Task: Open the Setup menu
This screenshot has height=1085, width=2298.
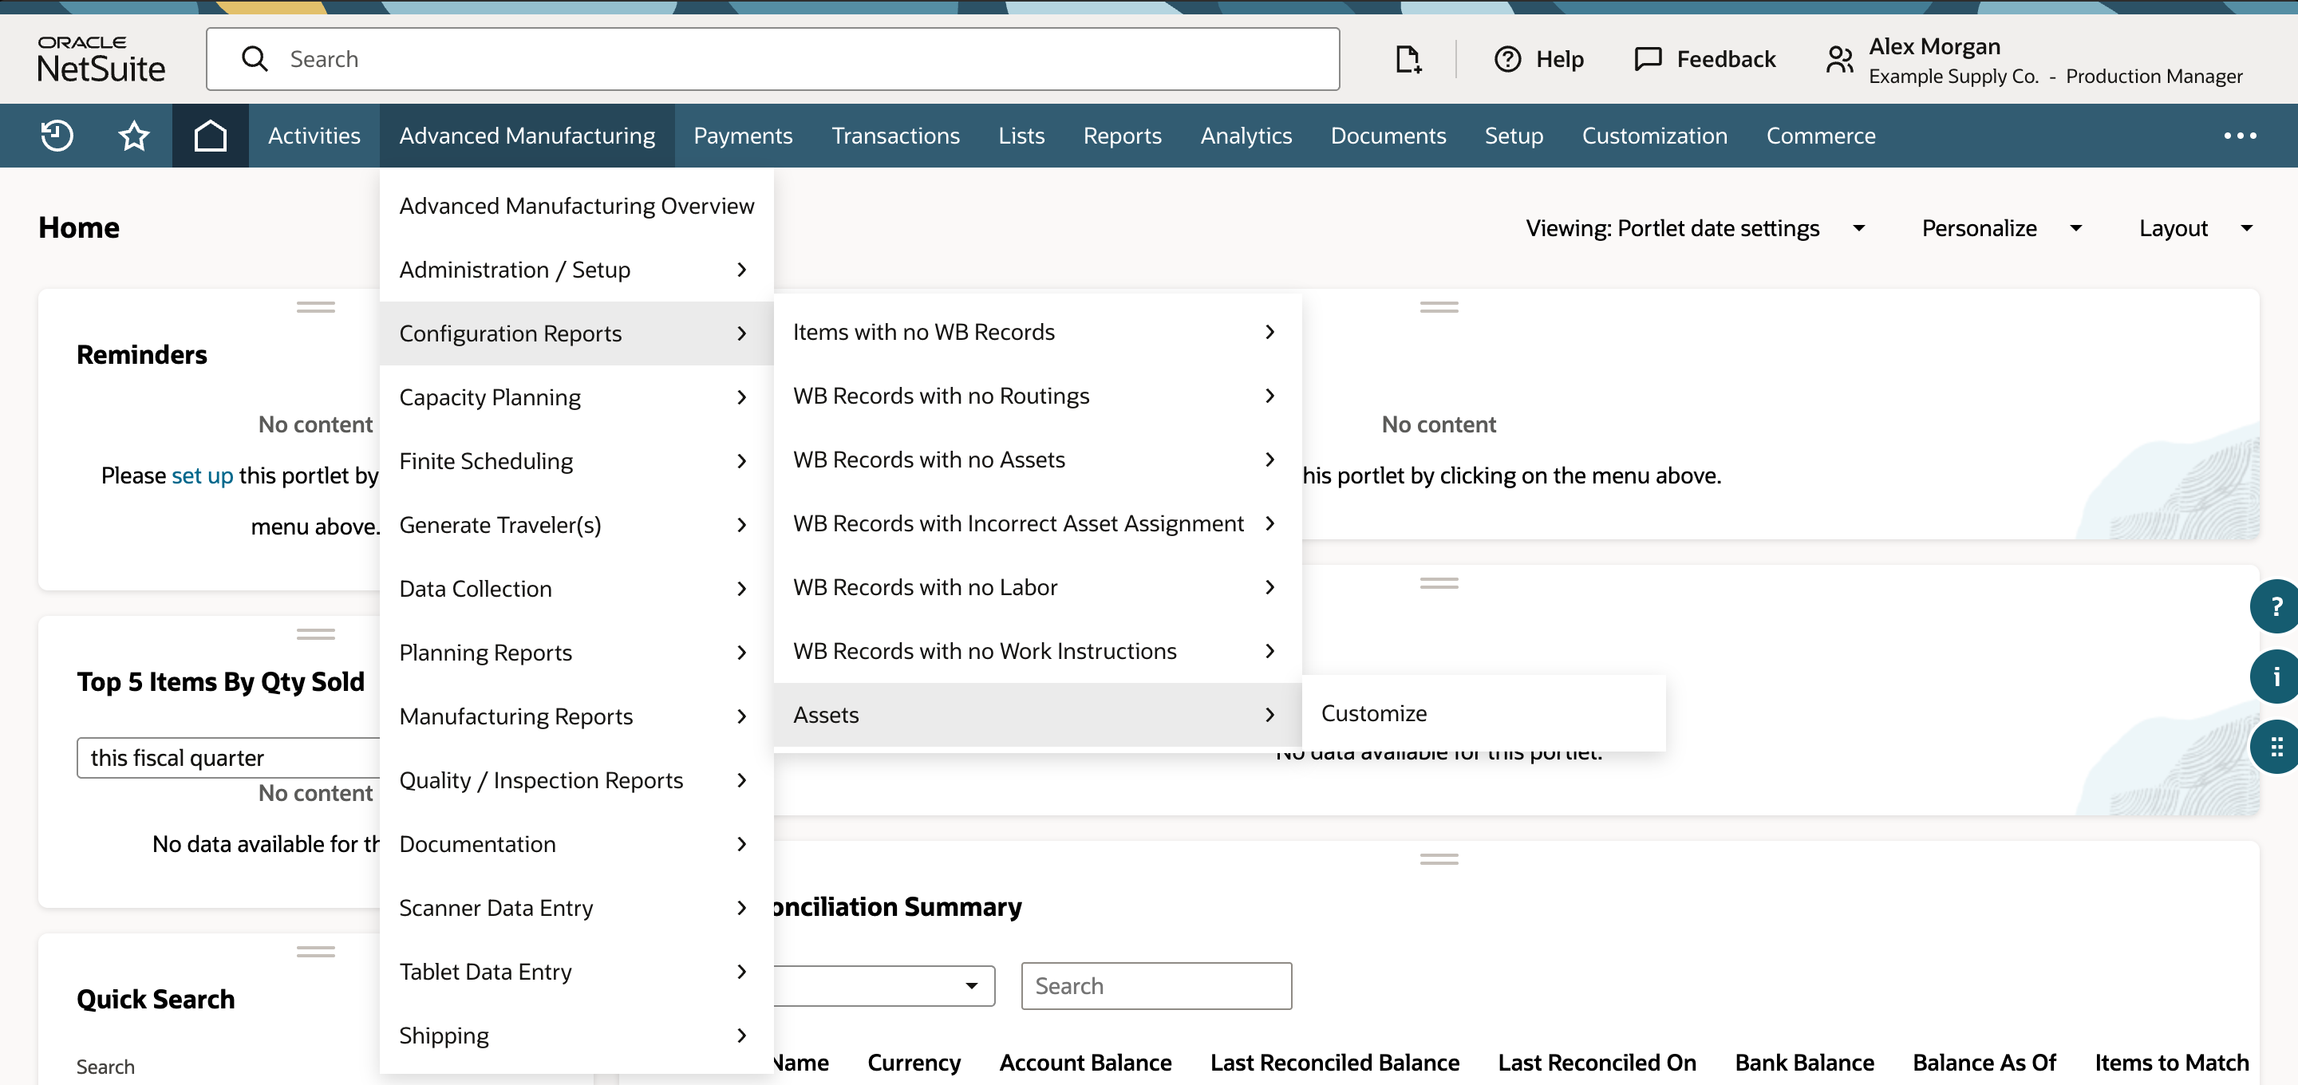Action: tap(1513, 136)
